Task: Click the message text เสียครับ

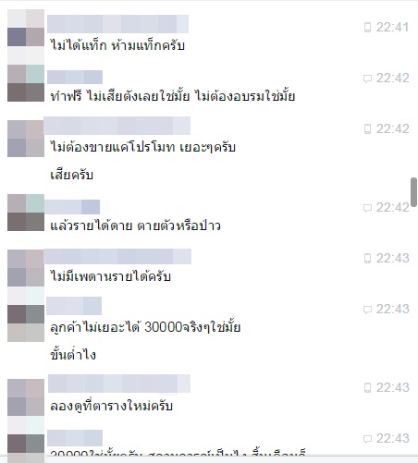Action: pyautogui.click(x=71, y=176)
